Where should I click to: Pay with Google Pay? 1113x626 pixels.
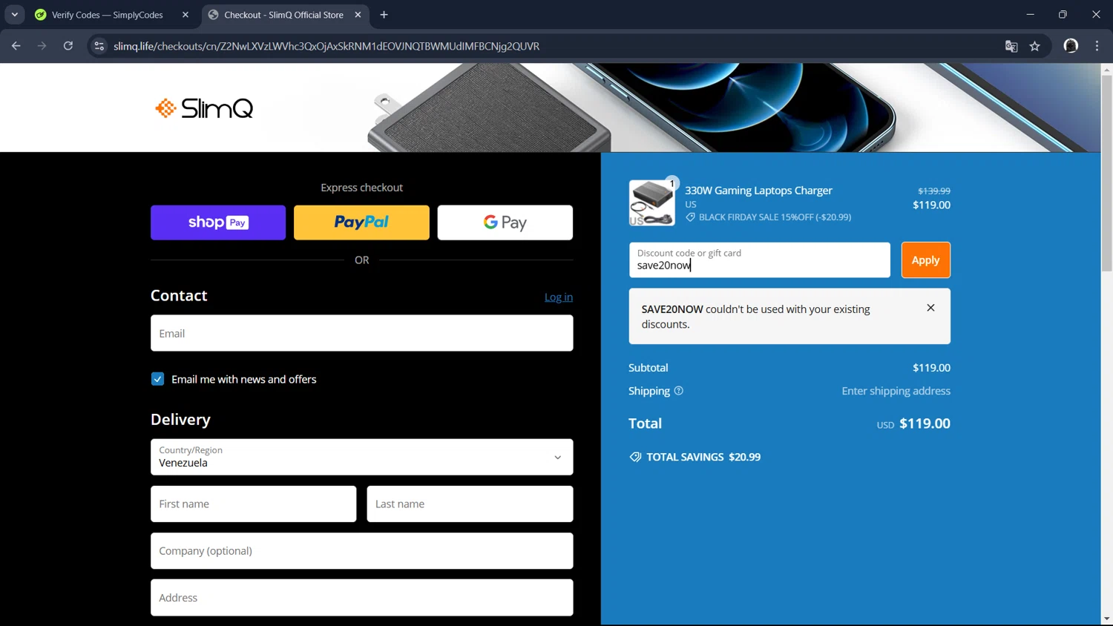click(505, 223)
